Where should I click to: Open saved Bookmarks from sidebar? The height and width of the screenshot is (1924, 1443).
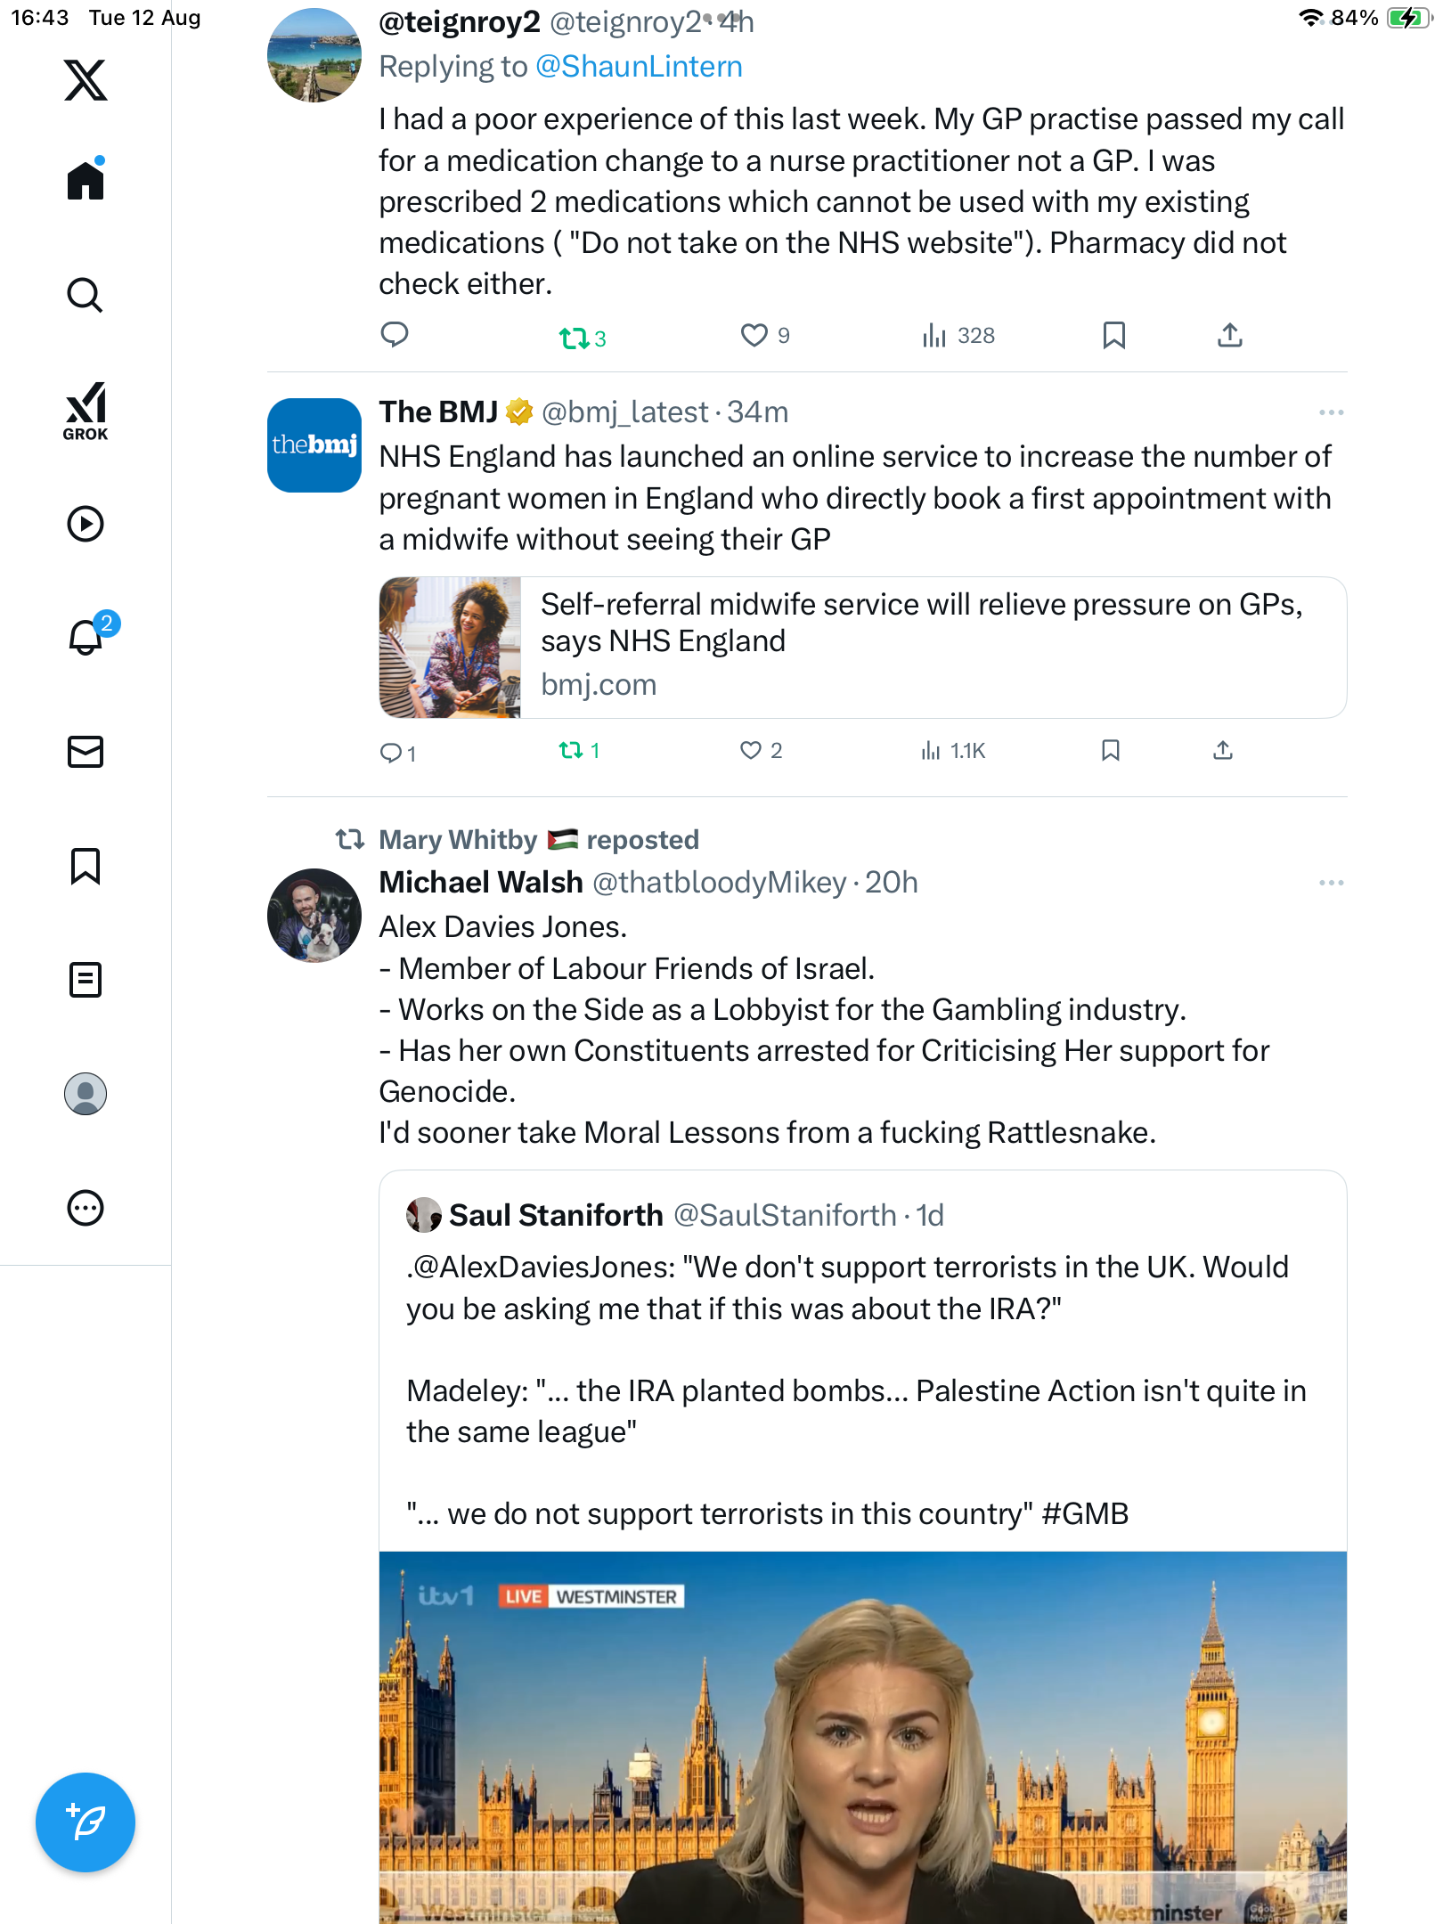86,866
